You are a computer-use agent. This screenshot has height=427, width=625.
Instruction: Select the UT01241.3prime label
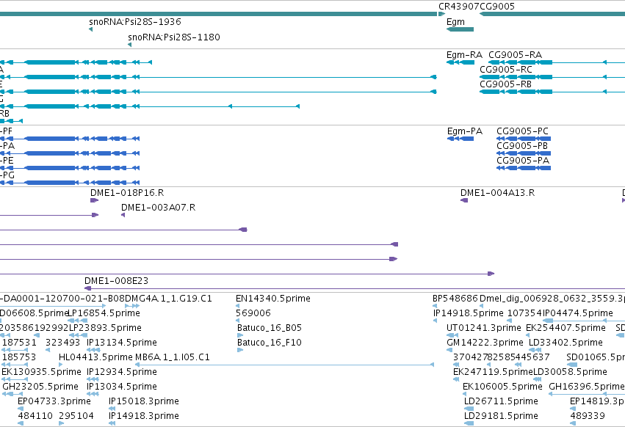(x=484, y=328)
